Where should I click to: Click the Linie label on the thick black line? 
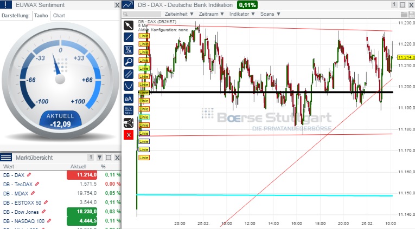[144, 93]
